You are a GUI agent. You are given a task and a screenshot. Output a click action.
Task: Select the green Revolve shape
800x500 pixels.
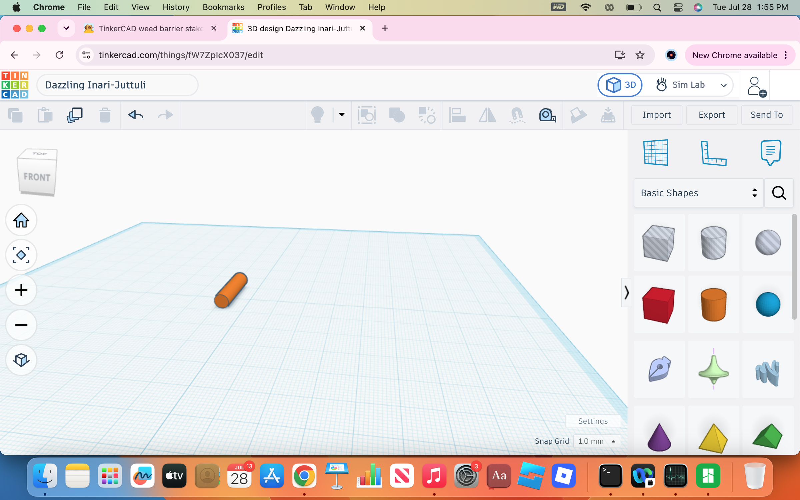click(x=713, y=369)
